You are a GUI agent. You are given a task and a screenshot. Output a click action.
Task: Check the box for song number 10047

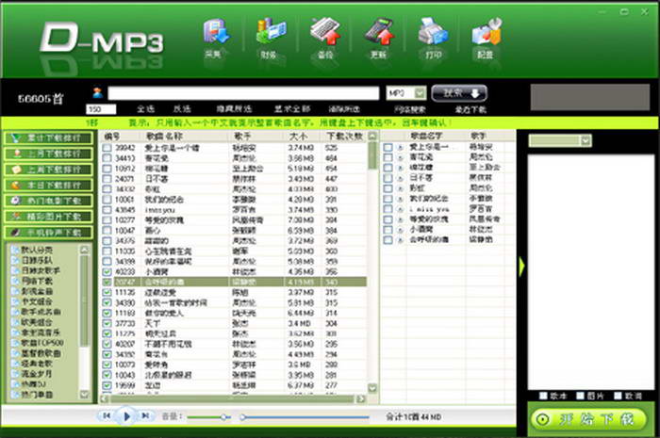[x=107, y=230]
